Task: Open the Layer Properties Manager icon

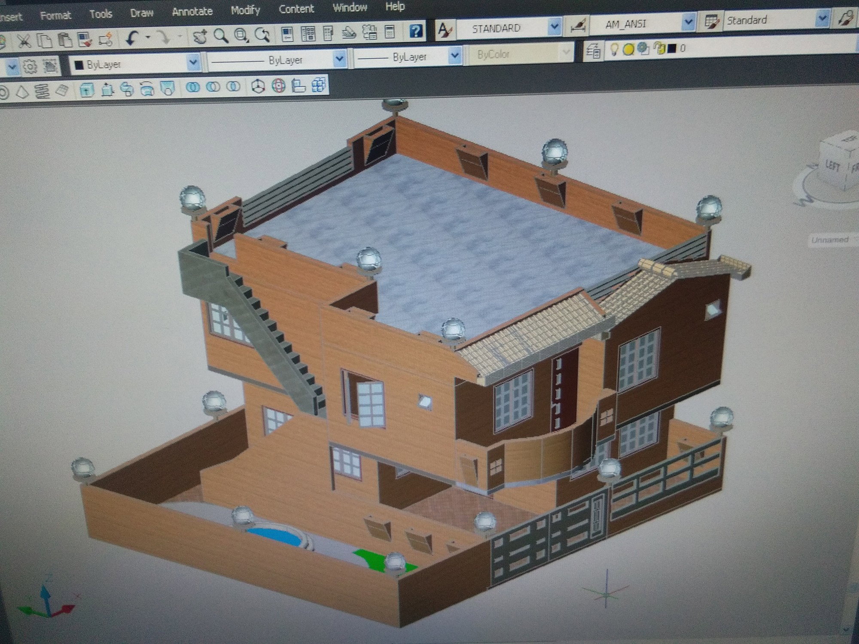Action: [594, 52]
